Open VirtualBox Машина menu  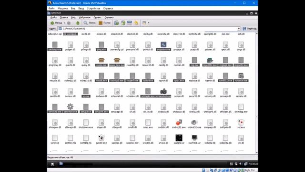pyautogui.click(x=62, y=9)
